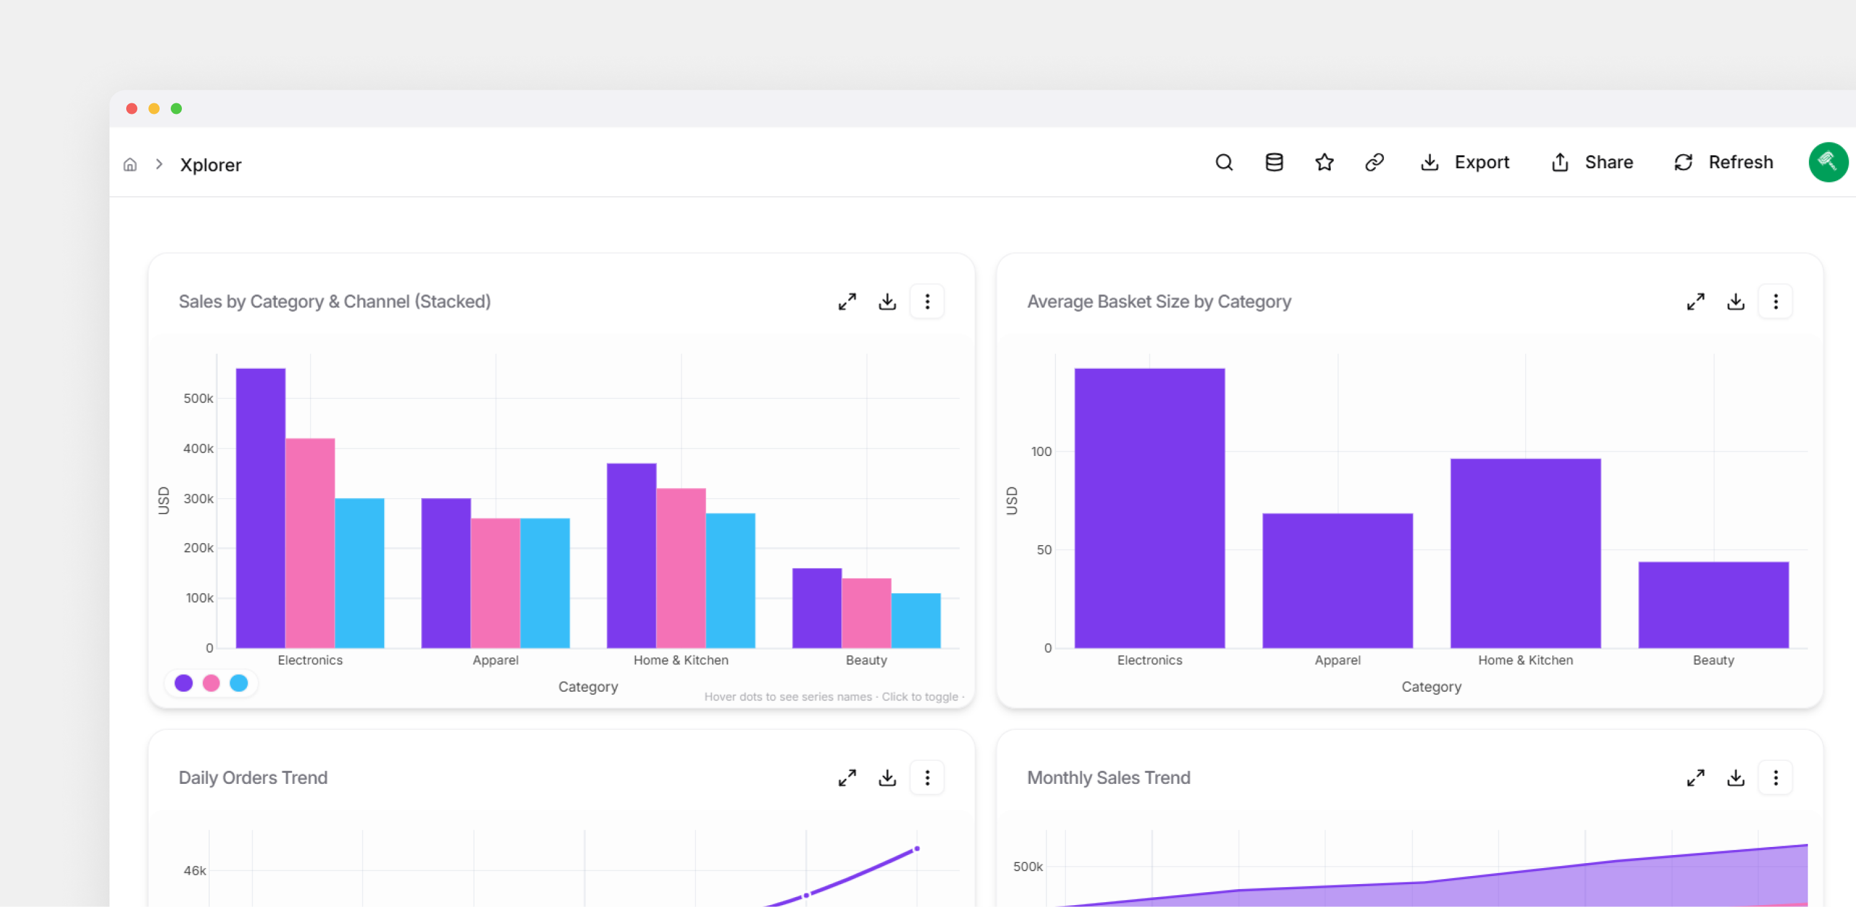1856x907 pixels.
Task: Copy link using chain icon
Action: 1374,162
